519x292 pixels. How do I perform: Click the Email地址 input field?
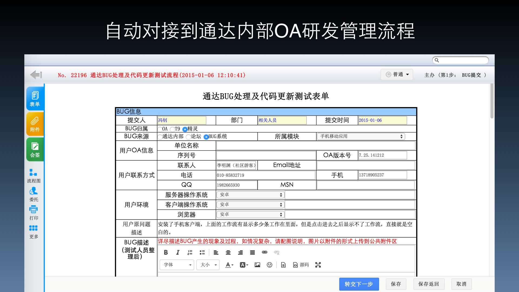pyautogui.click(x=366, y=165)
